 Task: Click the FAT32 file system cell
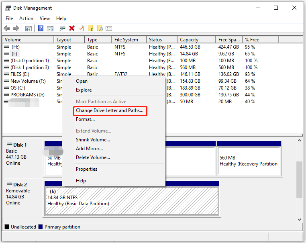(121, 74)
